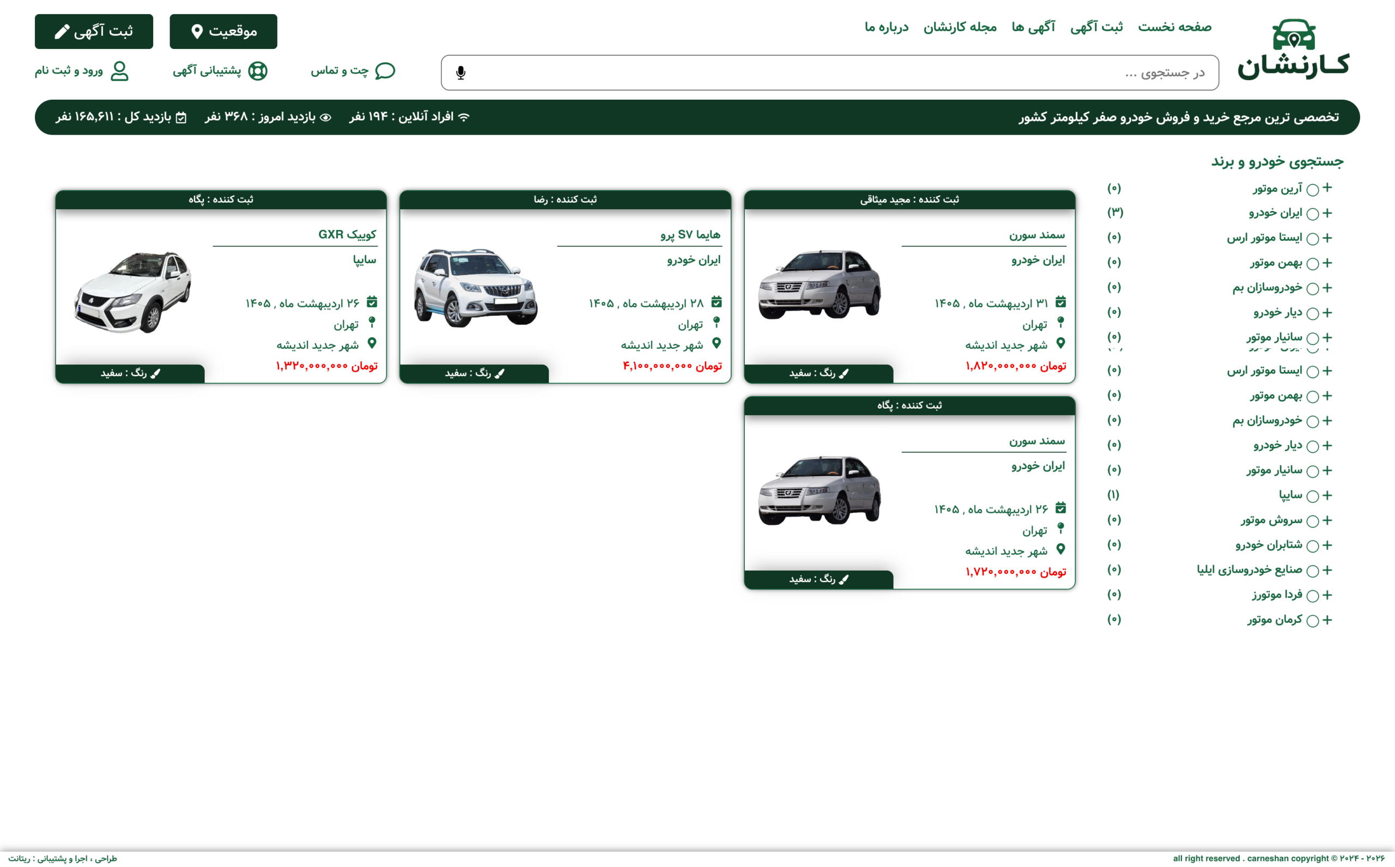Click the pin icon beside تهران on کوییک card
Screen dimensions: 1395x867
tap(372, 322)
